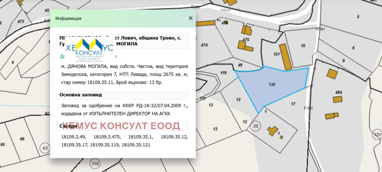Select parcel 111 label on the map
The image size is (382, 172).
click(202, 99)
